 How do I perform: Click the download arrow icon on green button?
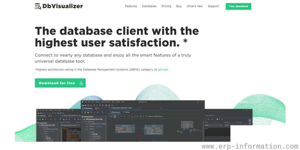[x=81, y=83]
